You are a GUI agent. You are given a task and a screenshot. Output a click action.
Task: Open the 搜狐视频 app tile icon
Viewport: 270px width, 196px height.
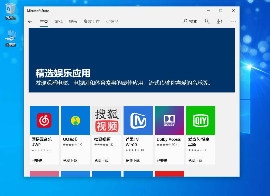107,121
